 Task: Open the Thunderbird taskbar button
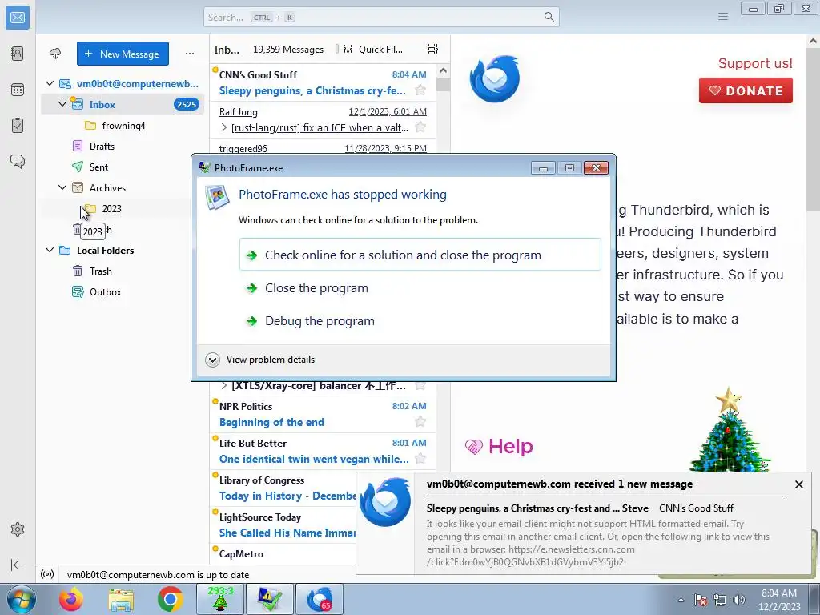tap(320, 599)
